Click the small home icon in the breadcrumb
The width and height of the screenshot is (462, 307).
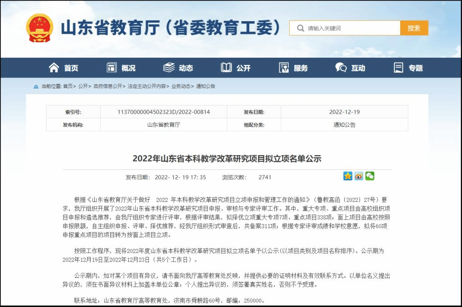coord(36,86)
